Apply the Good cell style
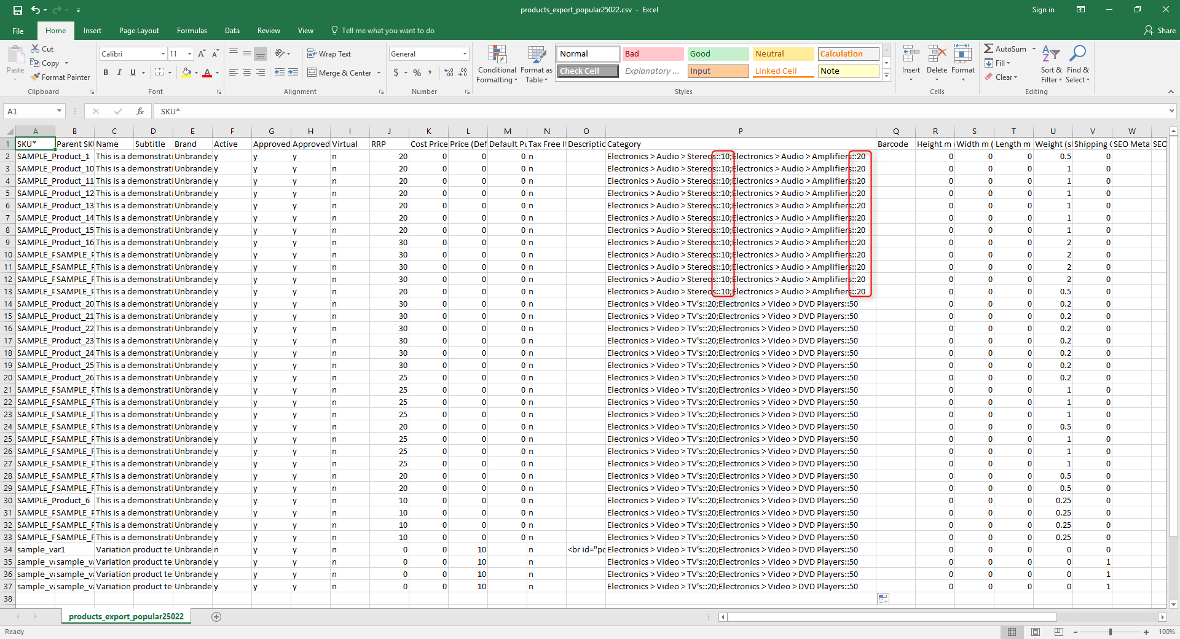Screen dimensions: 1180x639 pos(718,54)
